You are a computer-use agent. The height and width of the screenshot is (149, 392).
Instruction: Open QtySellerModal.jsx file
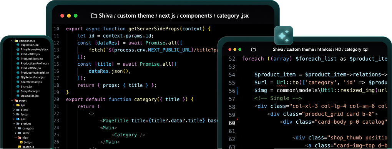(33, 77)
